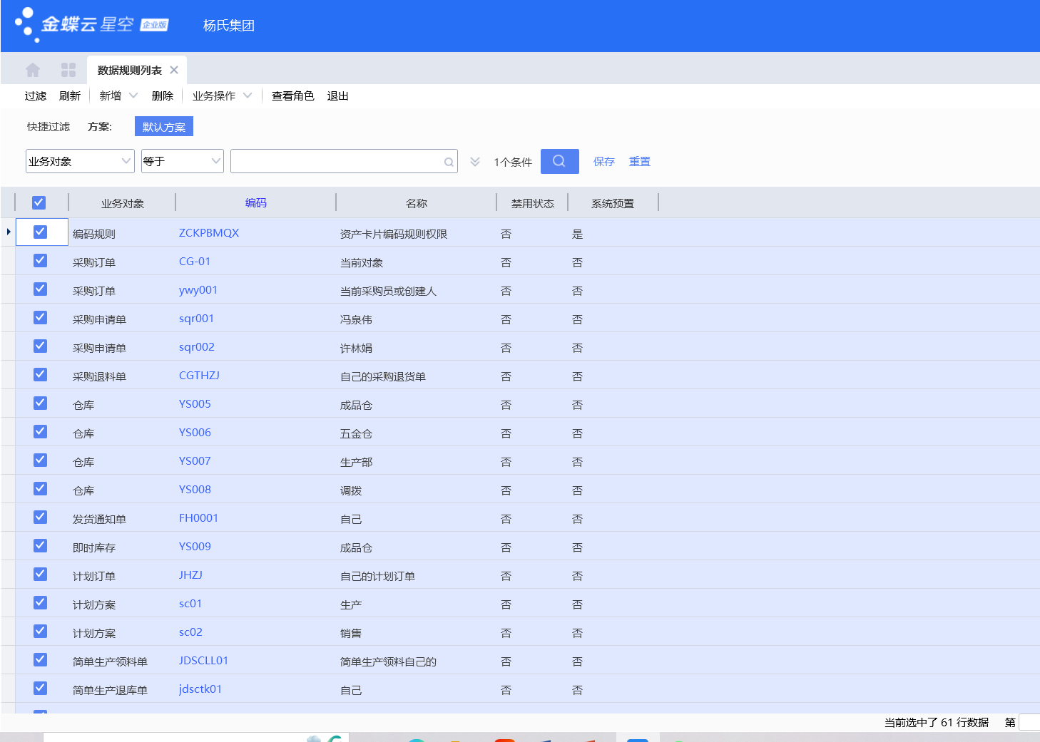Open the YS006 code link

click(195, 433)
